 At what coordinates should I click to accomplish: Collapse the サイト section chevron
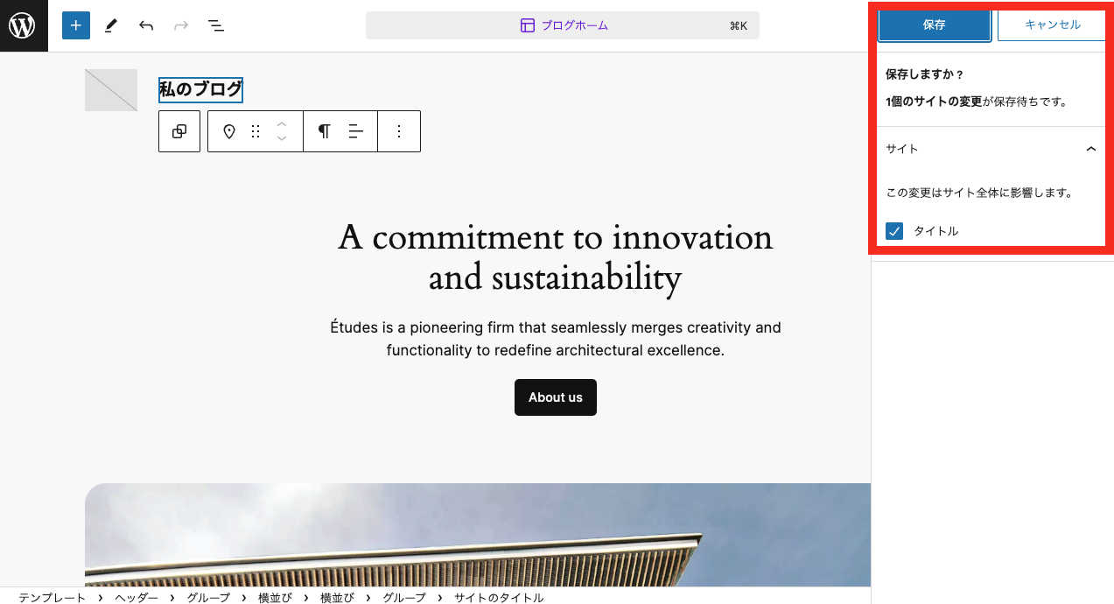point(1090,149)
